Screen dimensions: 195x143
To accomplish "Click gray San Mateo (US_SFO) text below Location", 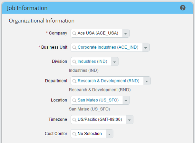I will (x=89, y=109).
